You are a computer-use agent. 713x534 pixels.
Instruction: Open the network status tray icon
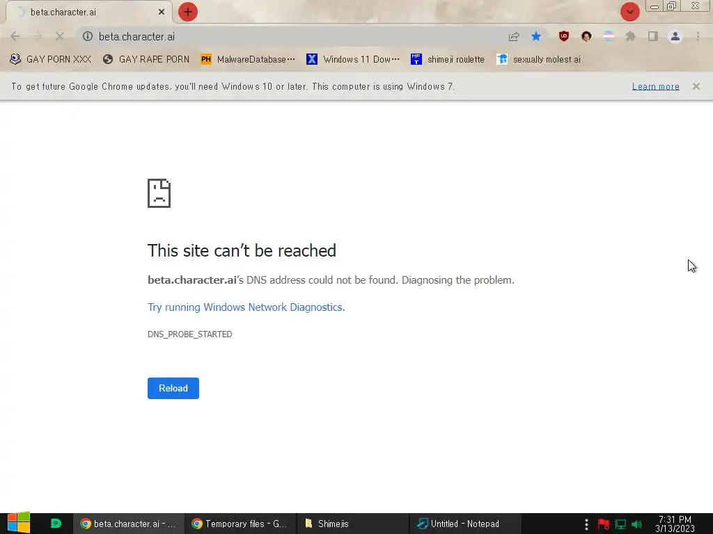click(620, 524)
